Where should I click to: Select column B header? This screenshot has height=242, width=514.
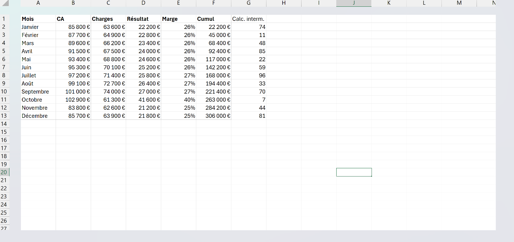click(x=73, y=3)
